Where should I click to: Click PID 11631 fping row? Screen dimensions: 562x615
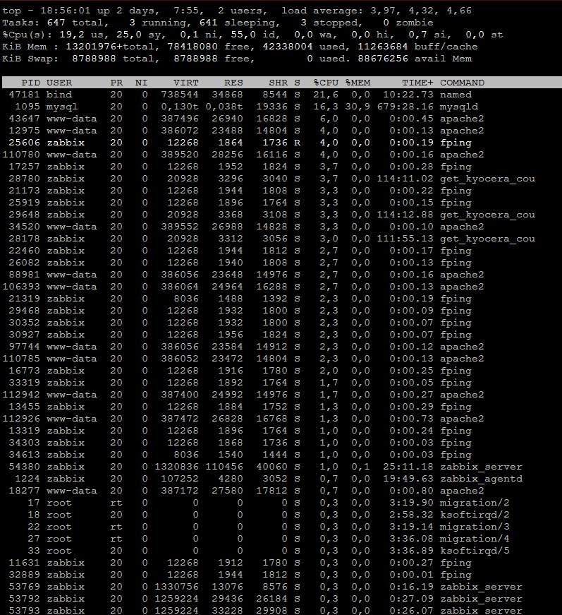[281, 563]
